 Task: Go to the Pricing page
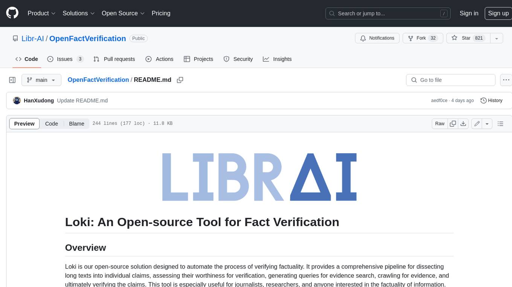pyautogui.click(x=161, y=13)
